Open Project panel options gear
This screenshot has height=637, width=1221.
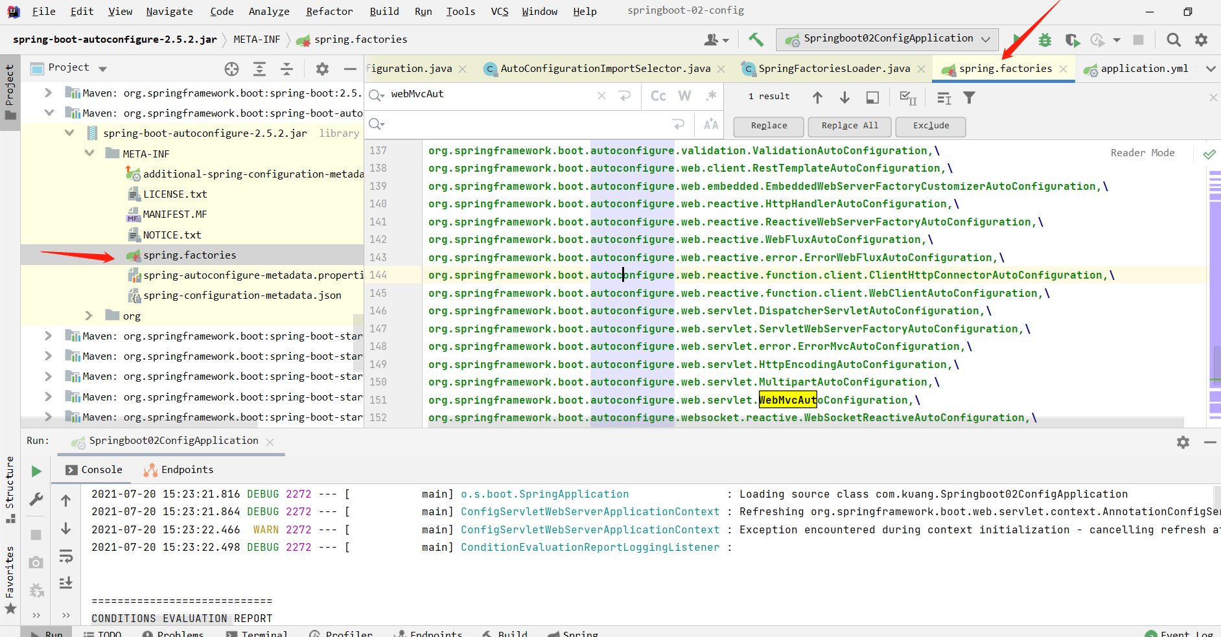pyautogui.click(x=322, y=69)
